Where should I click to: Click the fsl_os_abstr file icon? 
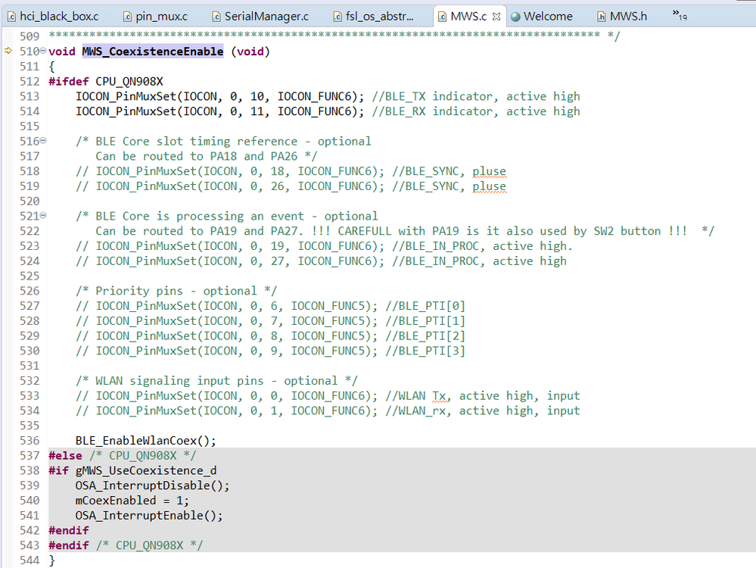point(338,17)
